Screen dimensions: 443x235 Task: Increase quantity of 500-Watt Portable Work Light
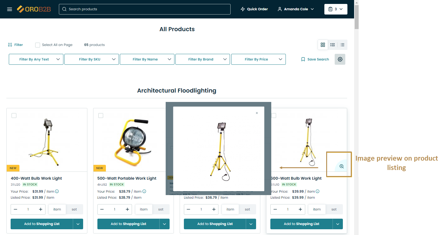(127, 209)
